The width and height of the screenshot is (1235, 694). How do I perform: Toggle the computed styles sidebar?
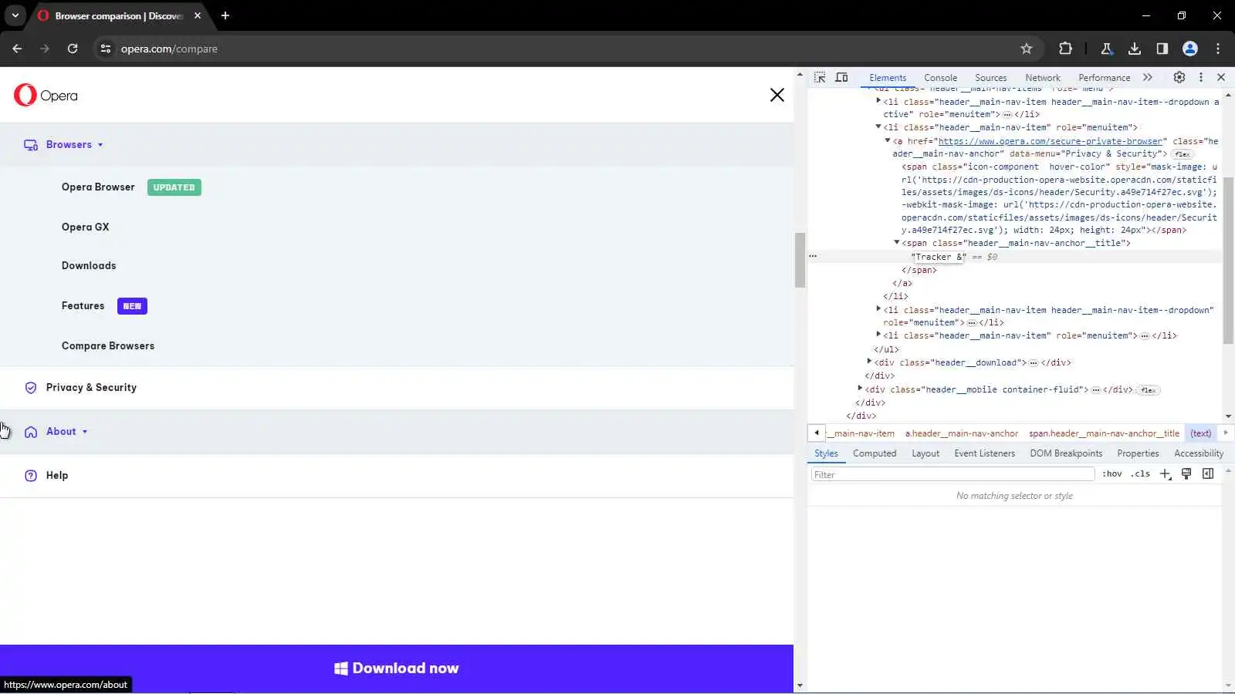pos(1208,474)
